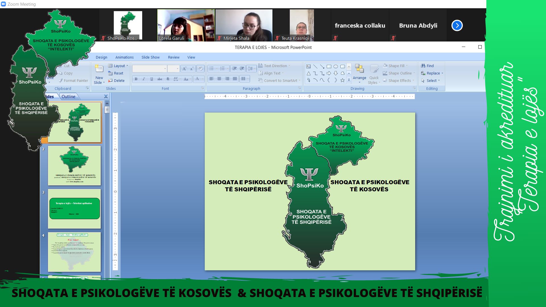Click the Find binoculars button

click(427, 66)
